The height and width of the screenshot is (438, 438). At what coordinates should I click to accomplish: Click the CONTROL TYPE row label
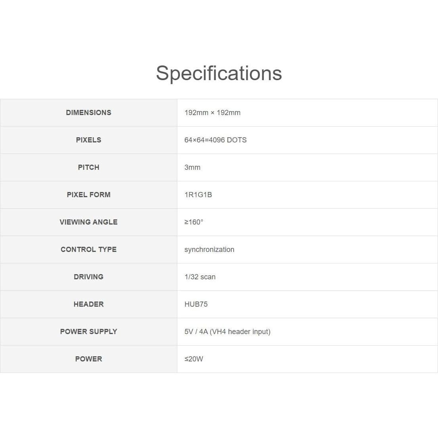(x=88, y=250)
